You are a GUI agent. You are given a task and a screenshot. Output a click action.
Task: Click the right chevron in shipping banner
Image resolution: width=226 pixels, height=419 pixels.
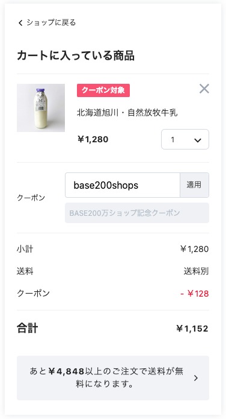196,378
